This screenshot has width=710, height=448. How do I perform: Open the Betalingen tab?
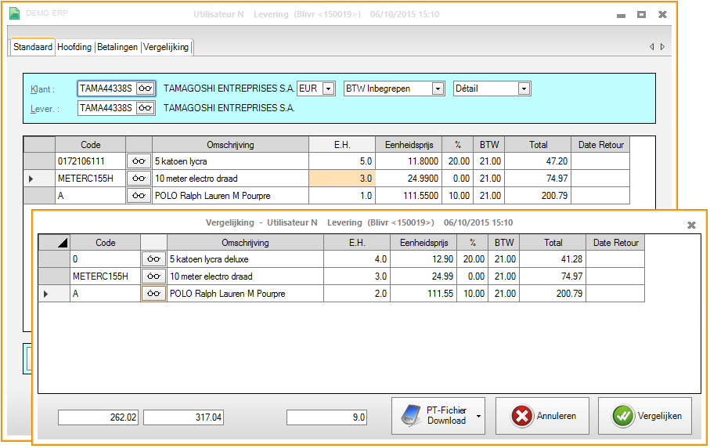coord(117,47)
